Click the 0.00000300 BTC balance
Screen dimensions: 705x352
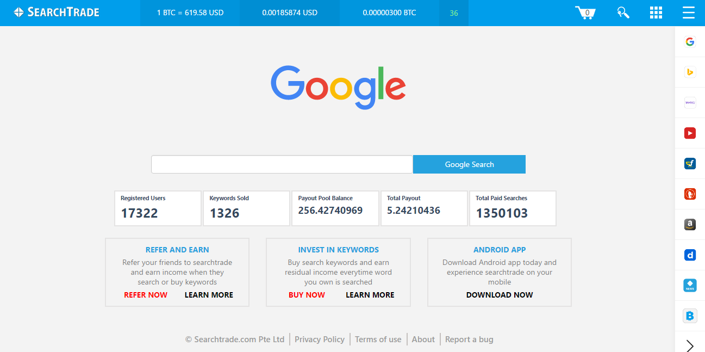click(x=389, y=13)
